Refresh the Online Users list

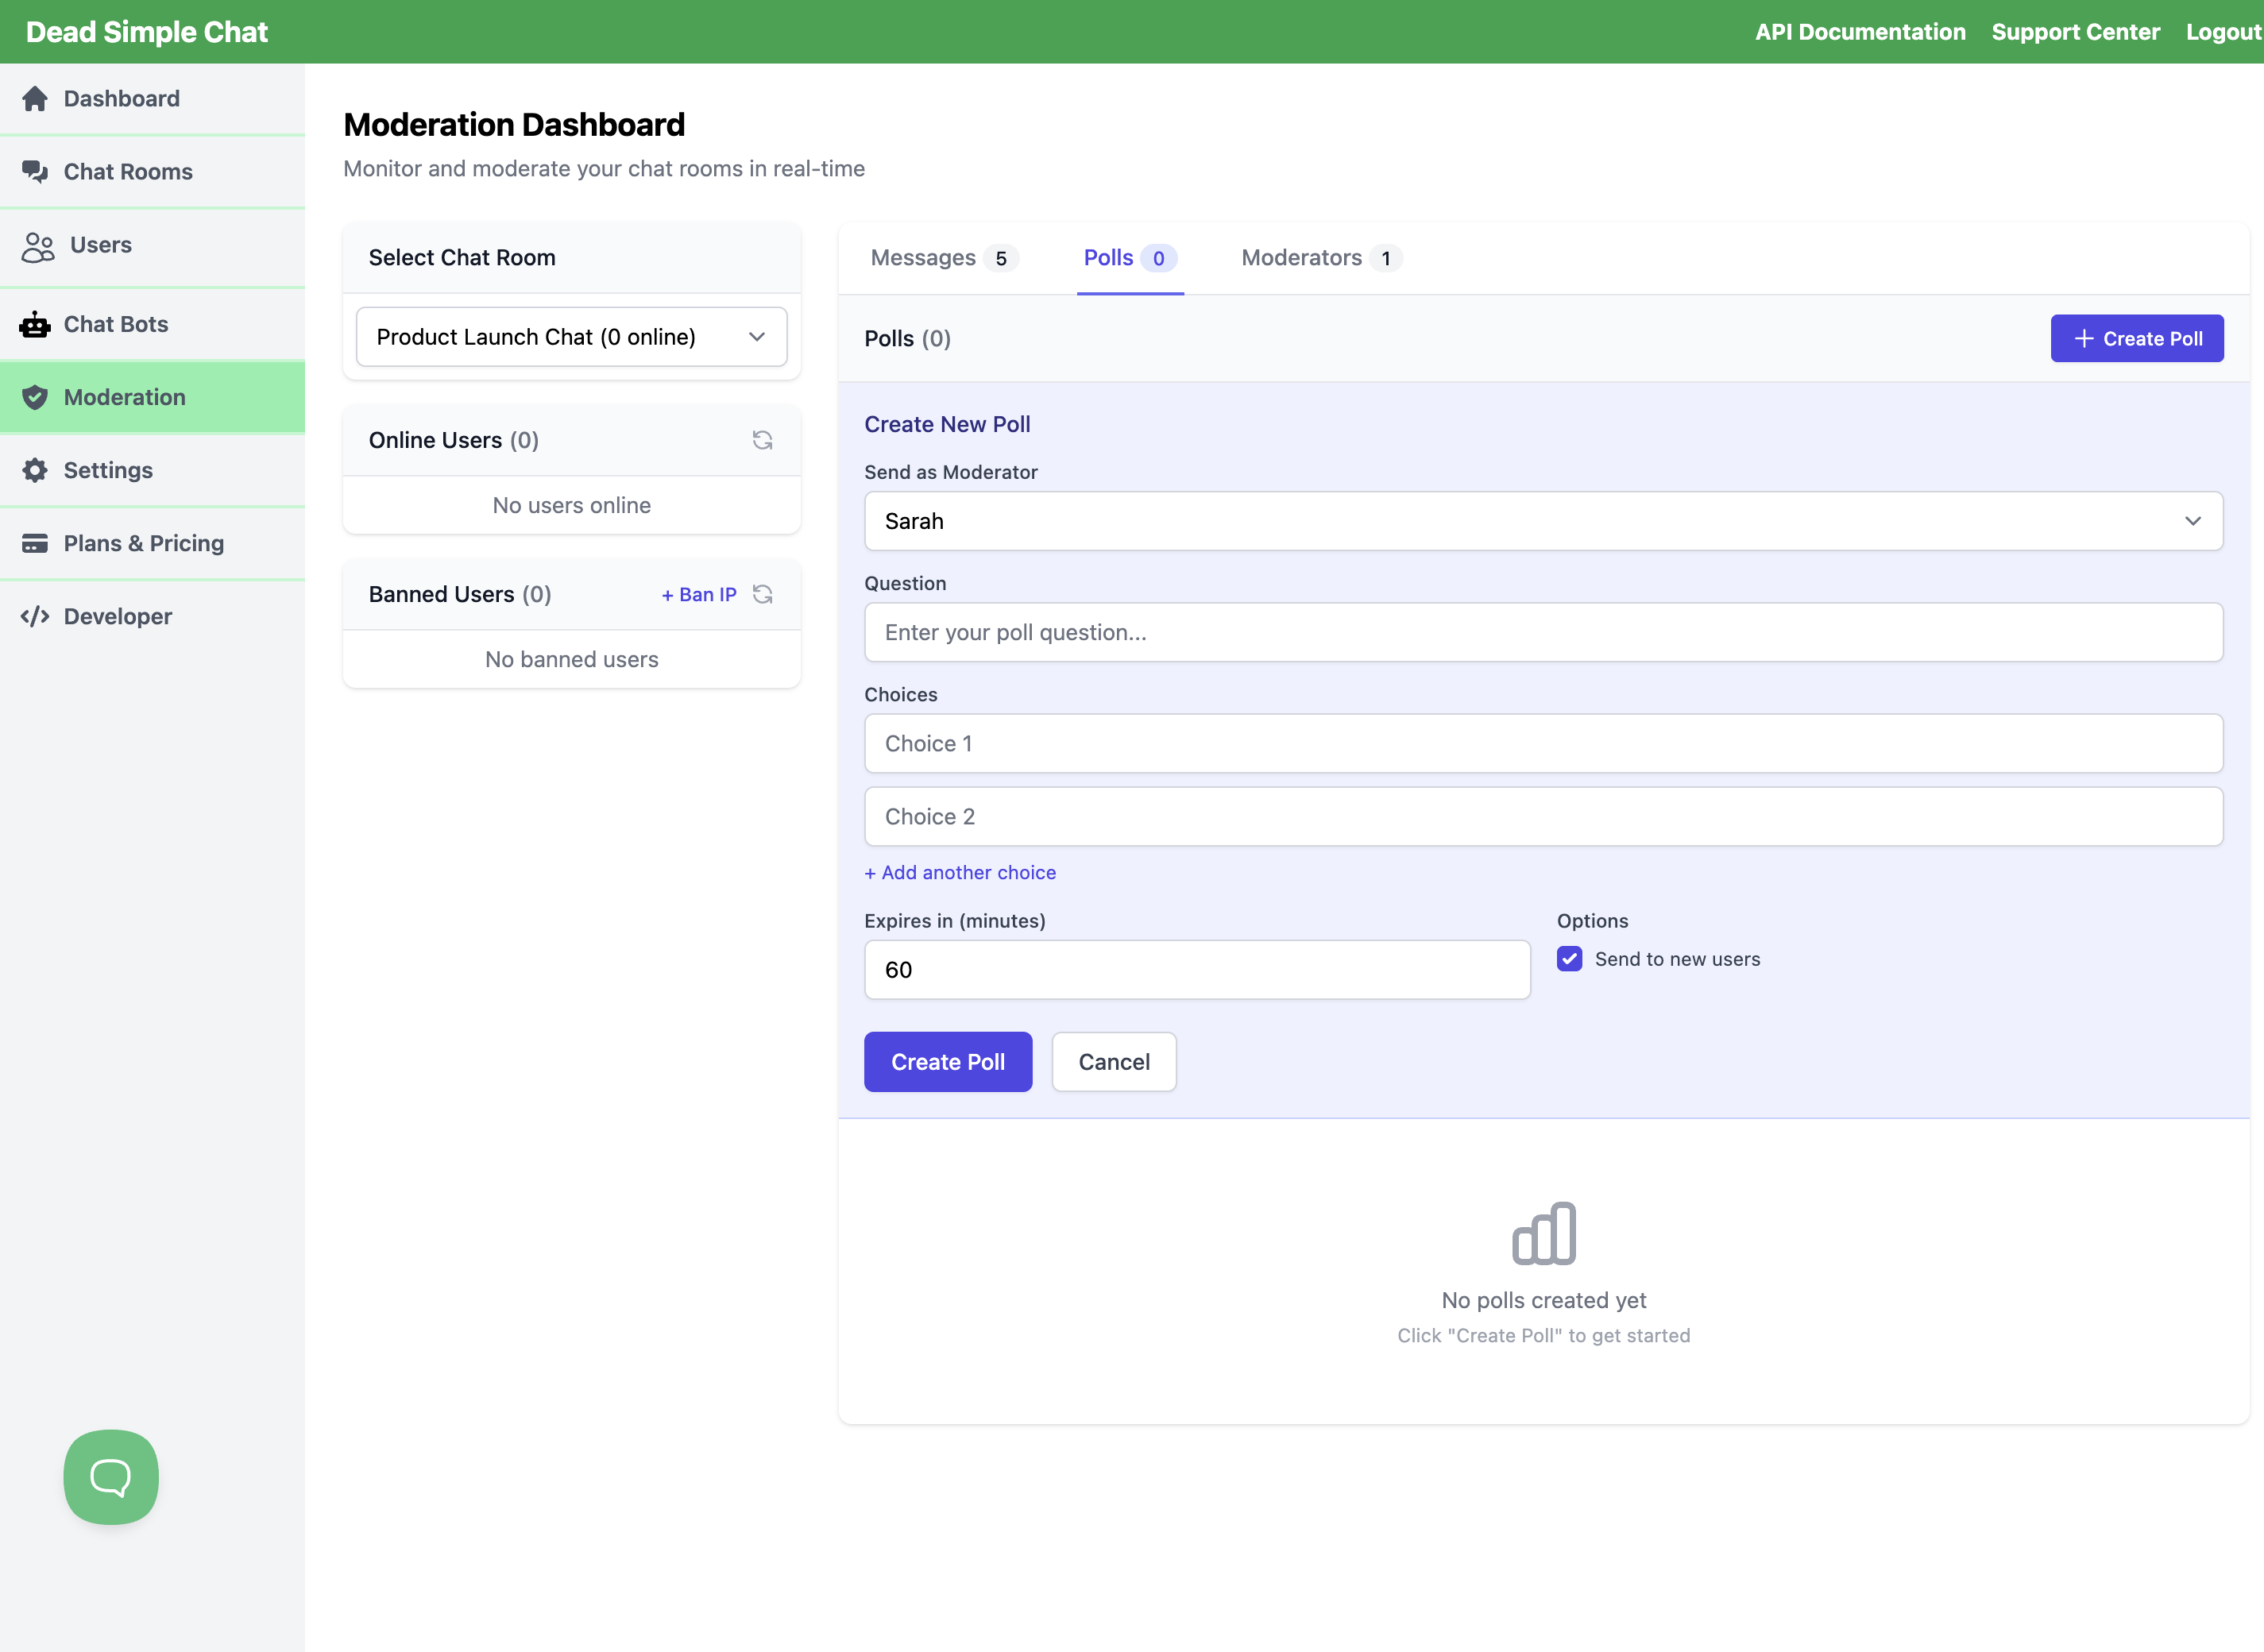(762, 440)
